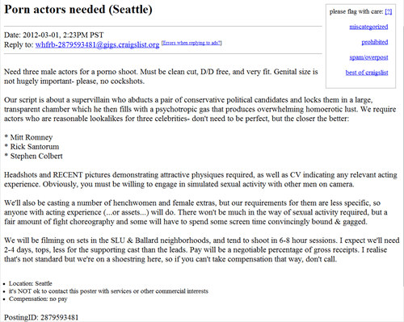Click the 'please flag with care' text
Screen dimensions: 404x322
(x=356, y=11)
